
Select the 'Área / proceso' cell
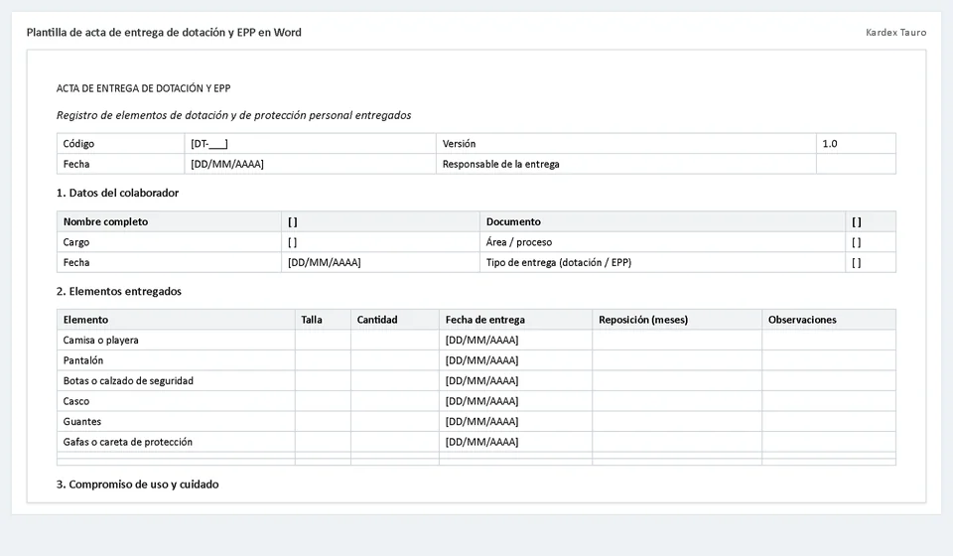pos(662,242)
